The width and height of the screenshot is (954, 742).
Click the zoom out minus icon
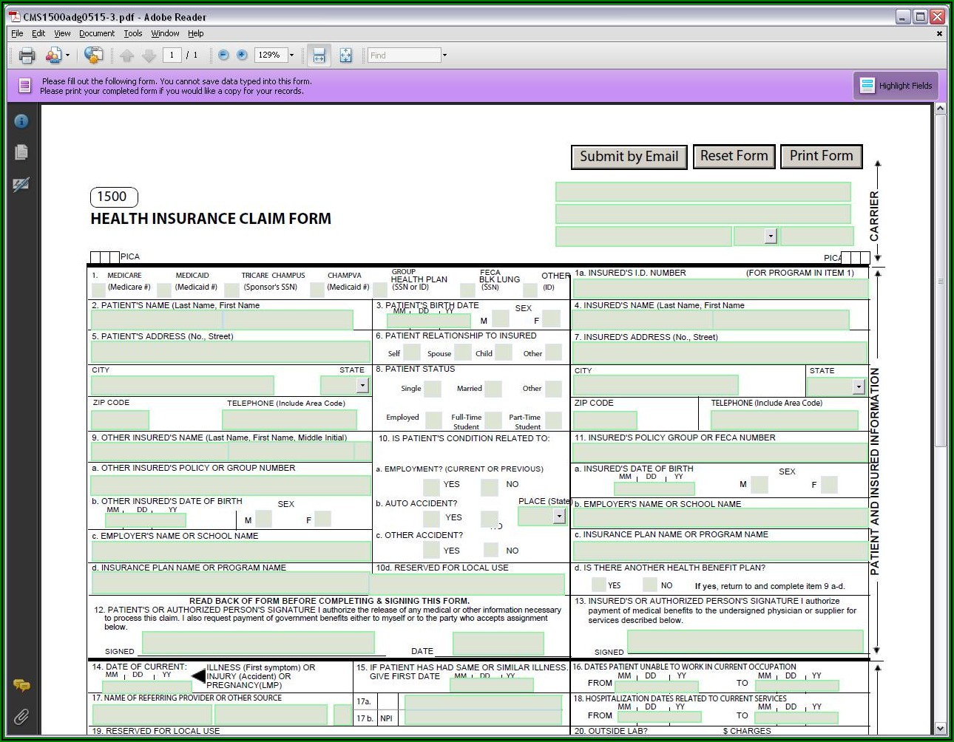pyautogui.click(x=223, y=55)
